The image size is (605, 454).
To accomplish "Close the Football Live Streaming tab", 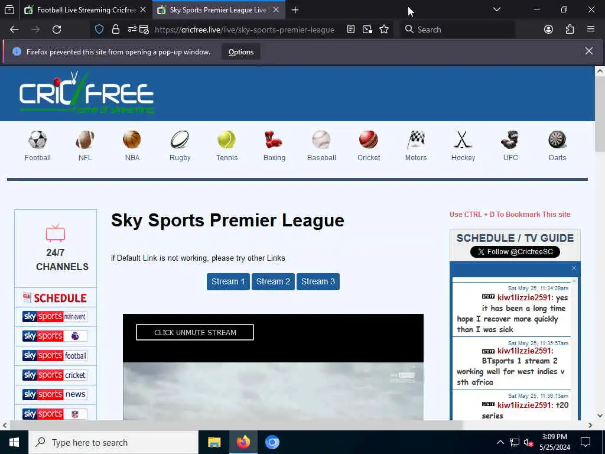I will [x=143, y=9].
